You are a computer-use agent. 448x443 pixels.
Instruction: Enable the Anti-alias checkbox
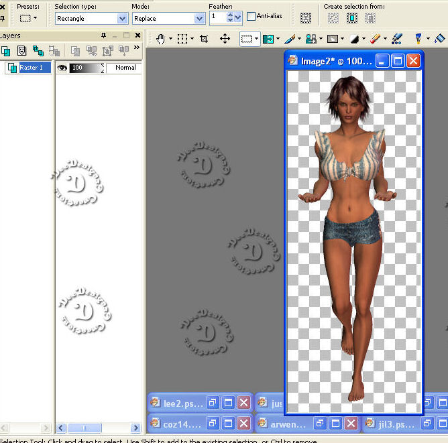point(251,17)
